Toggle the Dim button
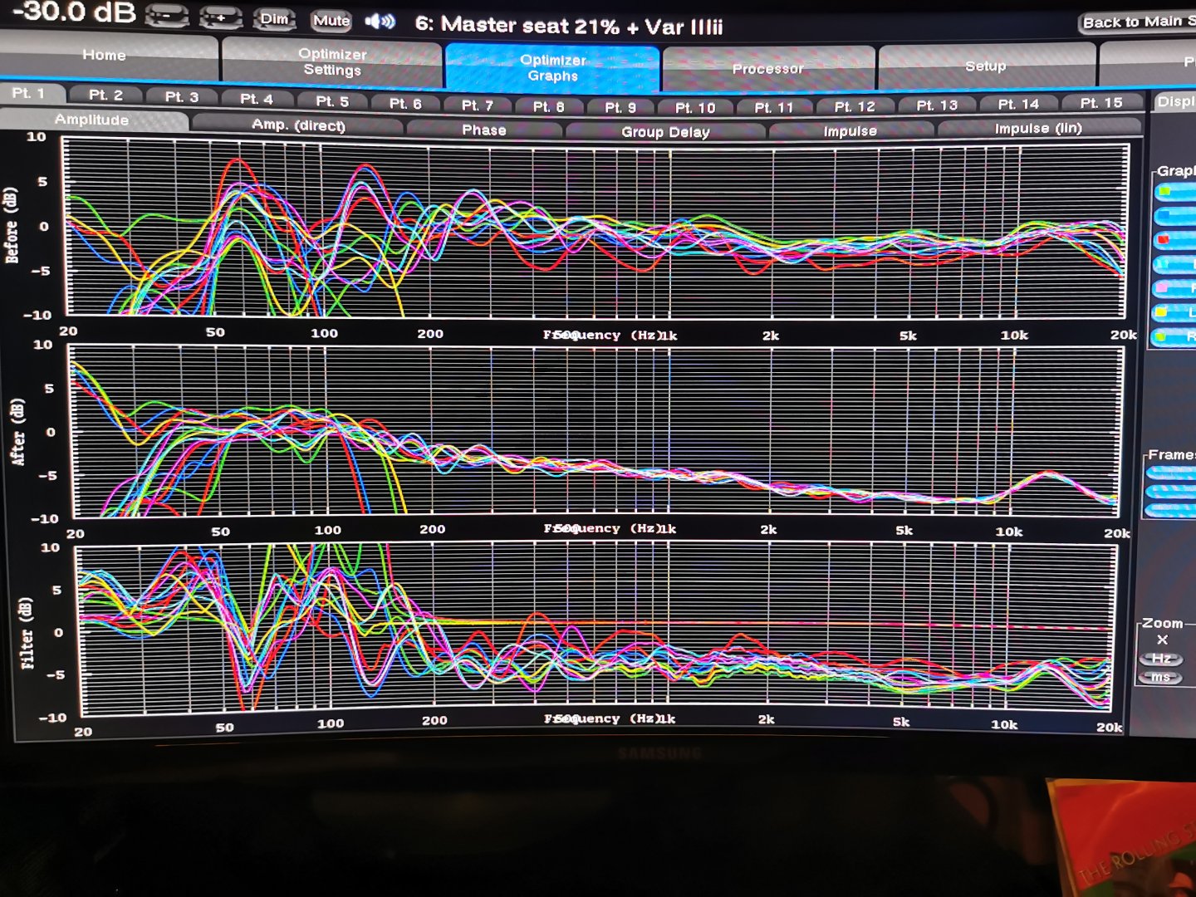1196x897 pixels. click(x=274, y=19)
